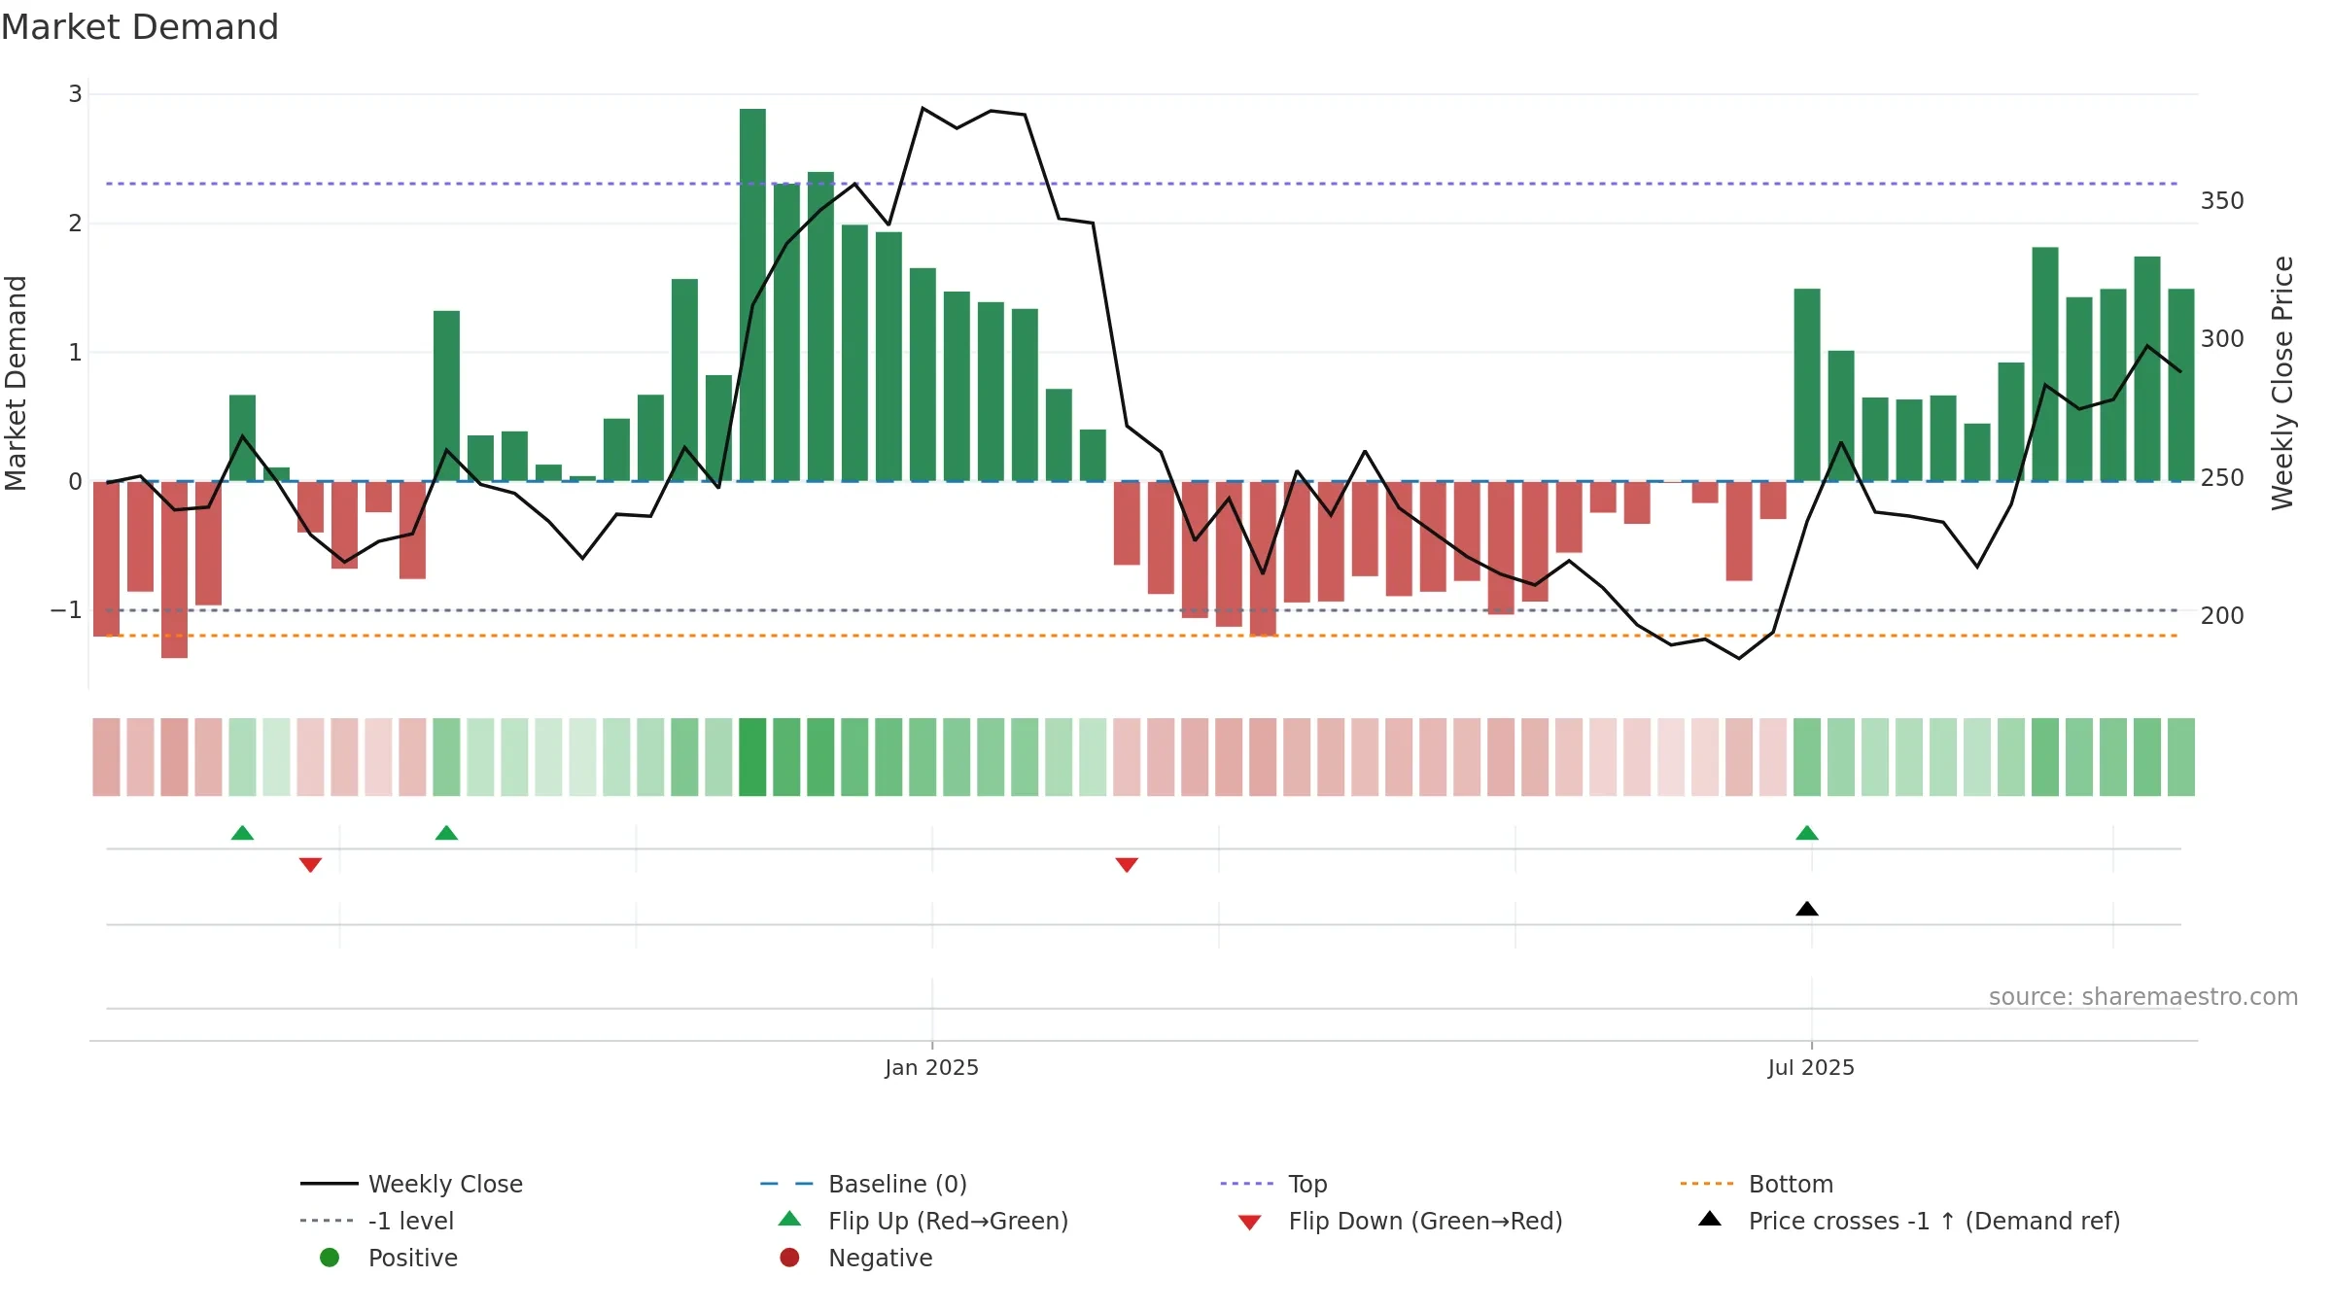This screenshot has height=1312, width=2333.
Task: Click black Price crosses -1 legend triangle
Action: pos(1710,1219)
